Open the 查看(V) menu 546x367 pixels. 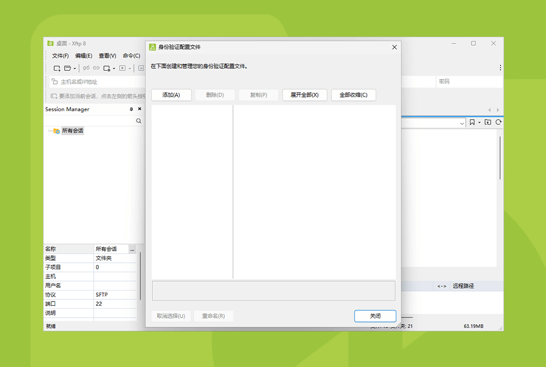107,56
